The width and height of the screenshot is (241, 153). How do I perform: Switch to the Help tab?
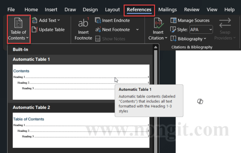[x=229, y=10]
